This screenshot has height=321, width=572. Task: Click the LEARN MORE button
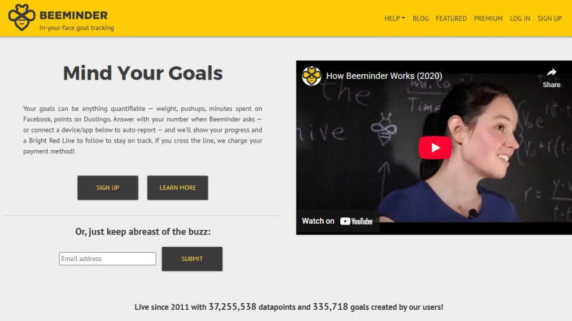[177, 188]
